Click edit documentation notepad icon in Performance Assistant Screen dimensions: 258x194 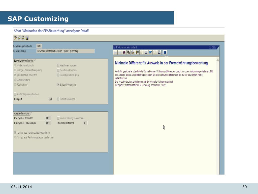pyautogui.click(x=133, y=53)
